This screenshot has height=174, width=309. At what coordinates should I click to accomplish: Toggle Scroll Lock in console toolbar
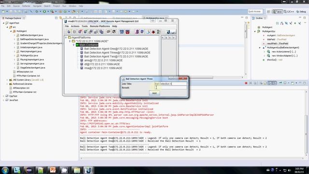pyautogui.click(x=265, y=83)
